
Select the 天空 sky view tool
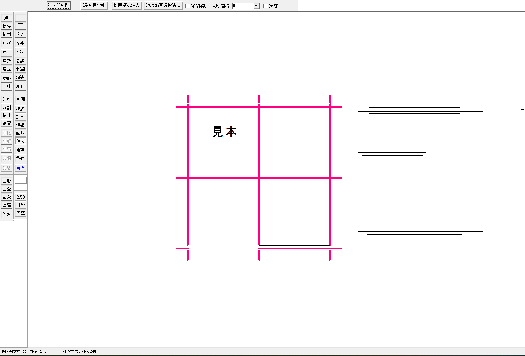pyautogui.click(x=20, y=213)
